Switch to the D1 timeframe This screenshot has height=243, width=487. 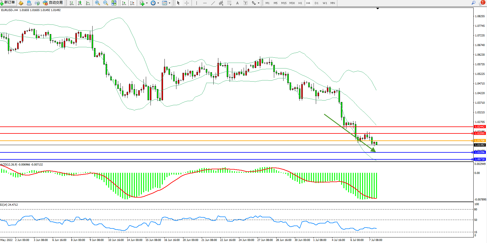(x=316, y=3)
